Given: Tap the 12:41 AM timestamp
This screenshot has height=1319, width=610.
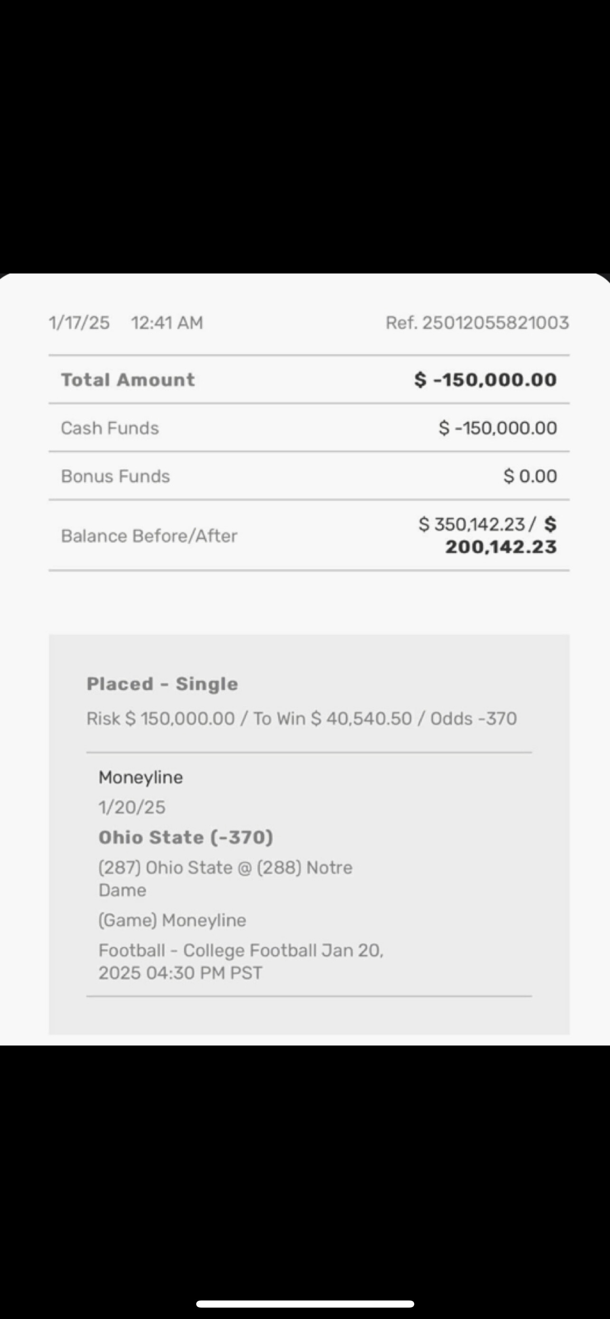Looking at the screenshot, I should [x=167, y=322].
